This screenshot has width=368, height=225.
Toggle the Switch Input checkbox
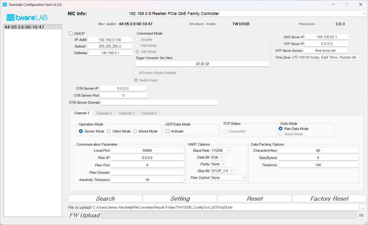pyautogui.click(x=136, y=80)
